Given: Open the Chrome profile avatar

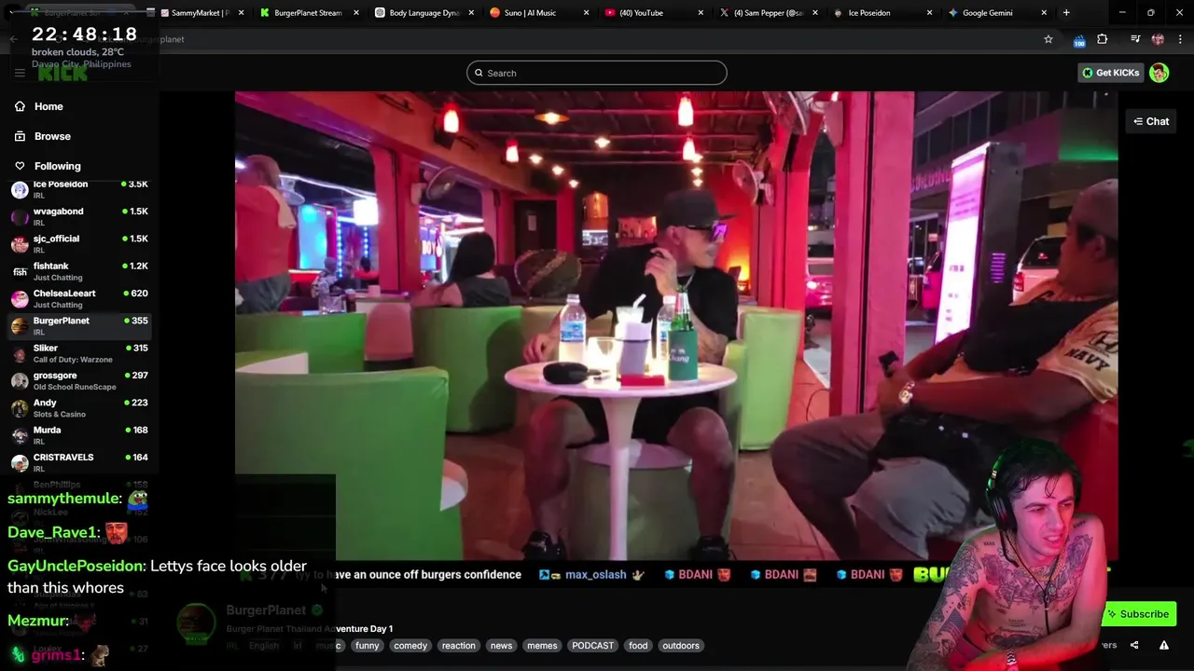Looking at the screenshot, I should (1158, 39).
